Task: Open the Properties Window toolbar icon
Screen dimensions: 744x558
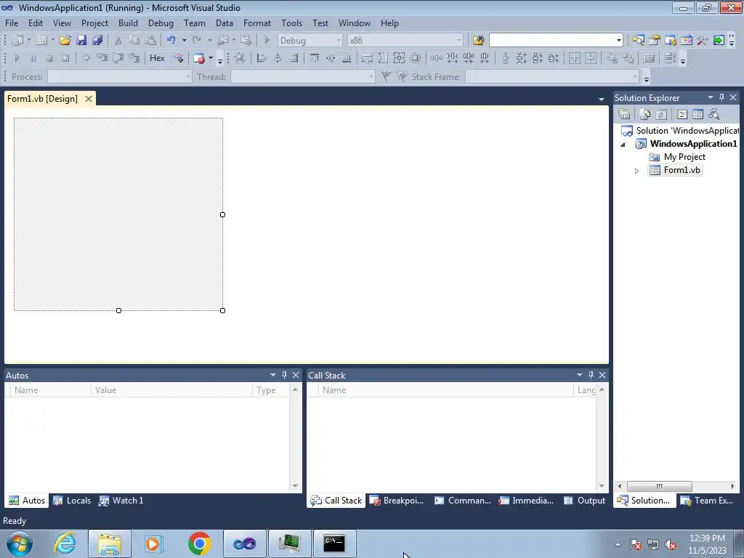Action: (x=655, y=41)
